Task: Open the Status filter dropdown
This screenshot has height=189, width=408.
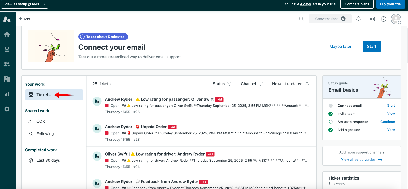Action: click(222, 84)
